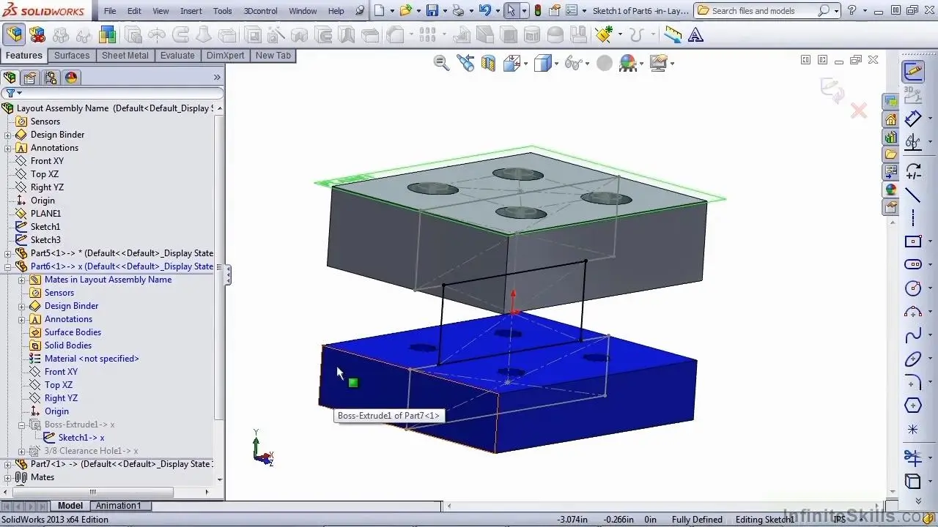This screenshot has width=938, height=527.
Task: Cancel sketch with the red X
Action: click(858, 111)
